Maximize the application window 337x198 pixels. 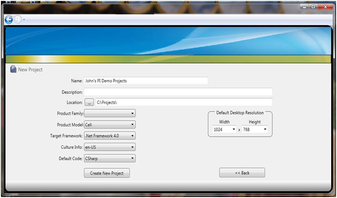(x=314, y=7)
